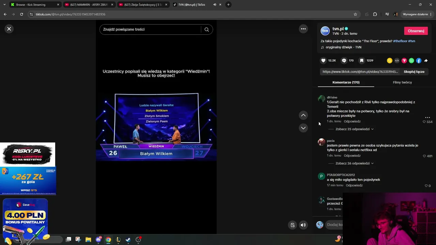This screenshot has width=436, height=245.
Task: Open the #thefloor hashtag
Action: pyautogui.click(x=400, y=41)
